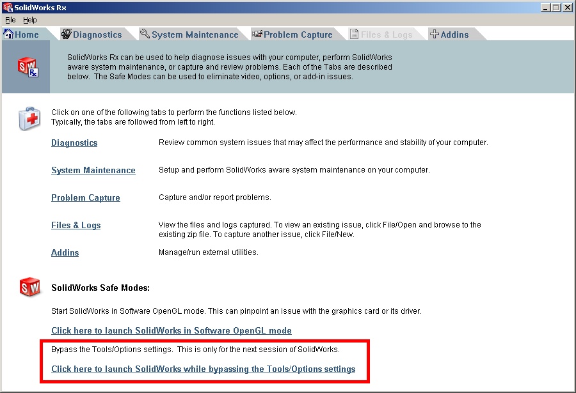
Task: Click the SolidWorks Safe Modes SW icon
Action: pyautogui.click(x=29, y=288)
